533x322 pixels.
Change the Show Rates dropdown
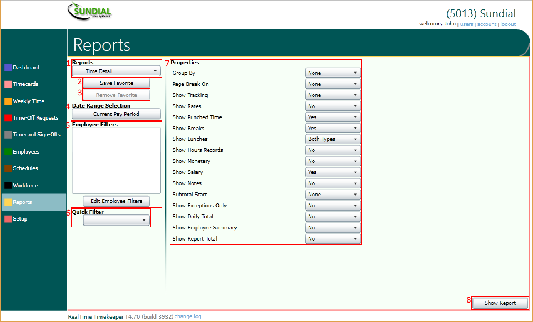coord(333,106)
